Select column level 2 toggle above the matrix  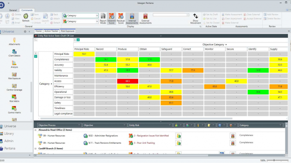tap(78, 40)
